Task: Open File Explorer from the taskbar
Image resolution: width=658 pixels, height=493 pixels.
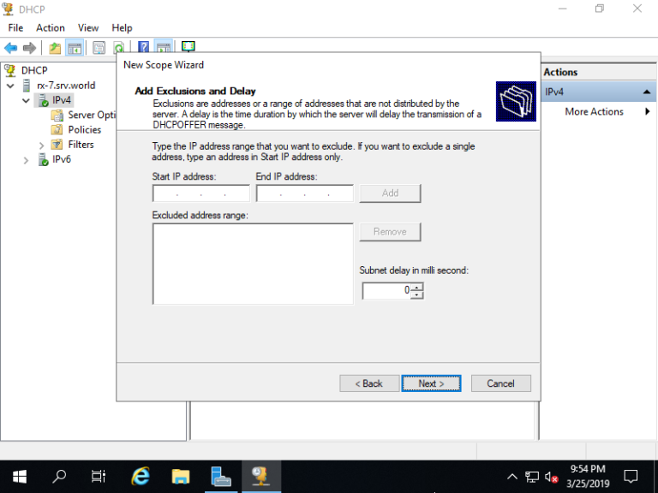Action: coord(180,476)
